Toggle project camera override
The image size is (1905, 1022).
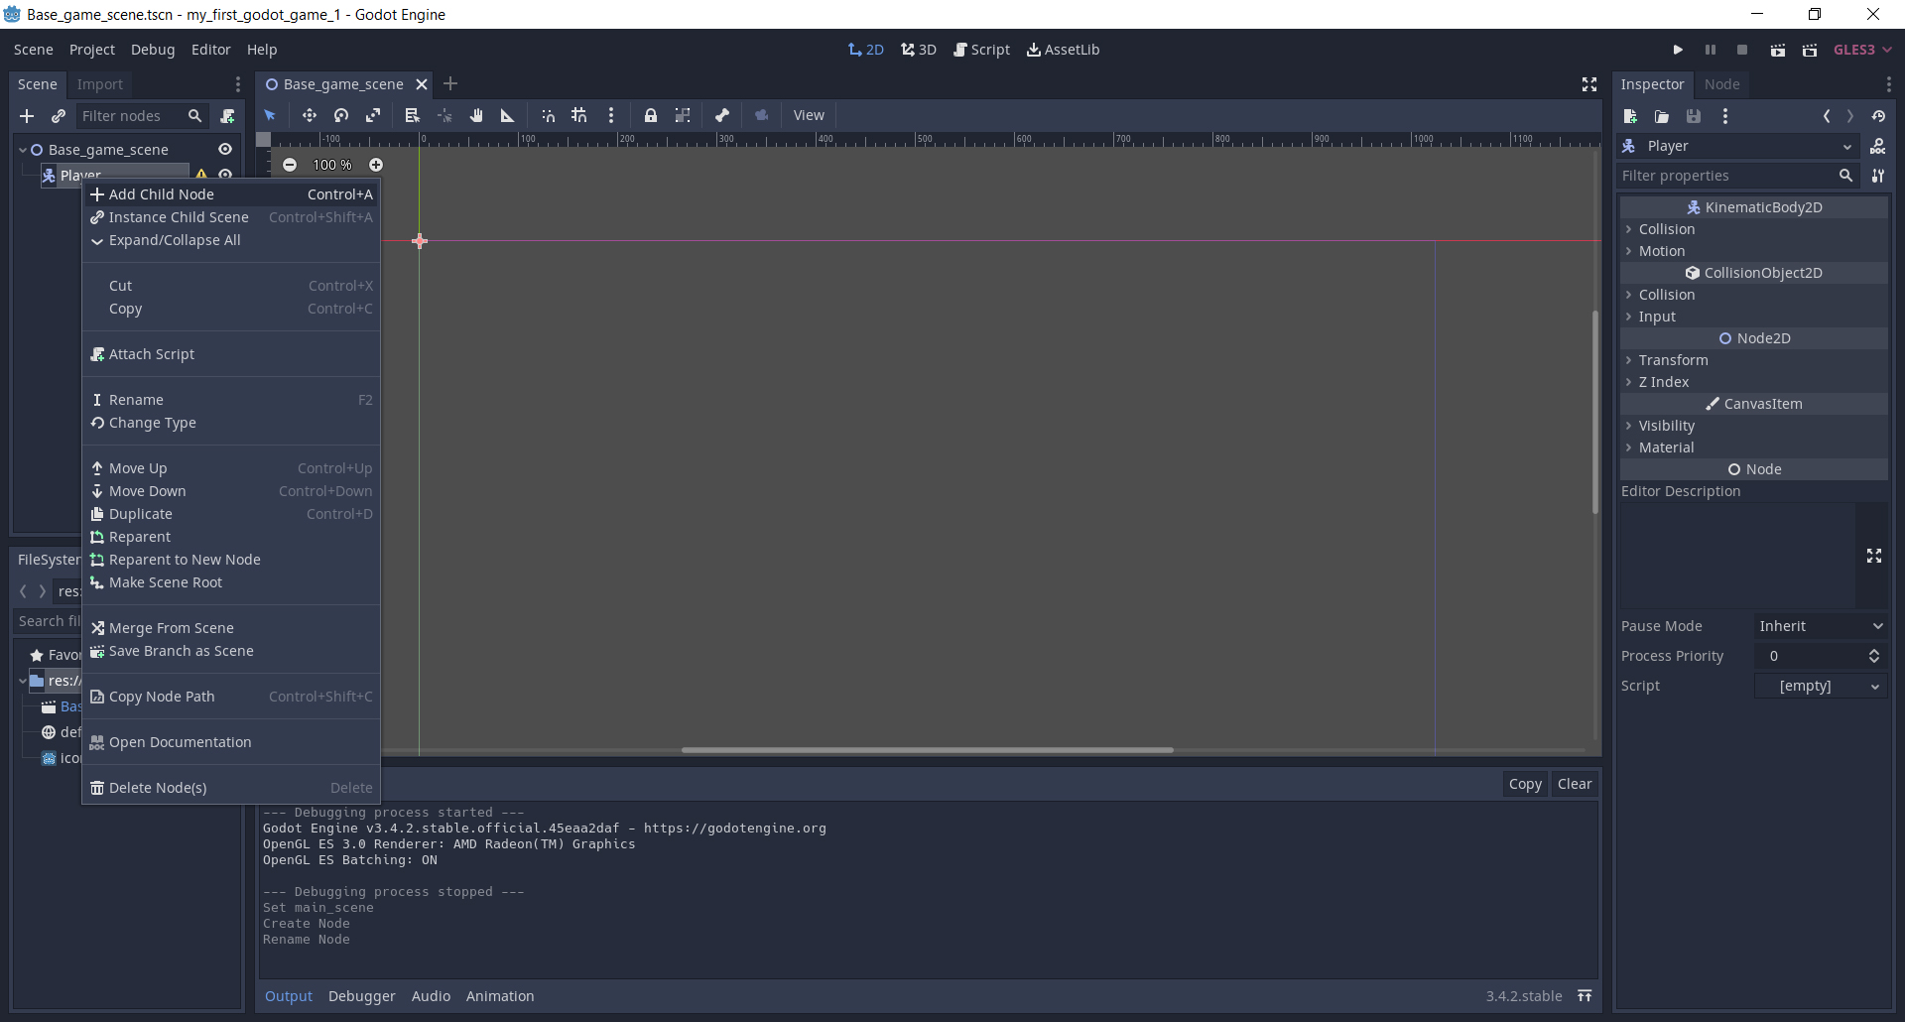[762, 115]
